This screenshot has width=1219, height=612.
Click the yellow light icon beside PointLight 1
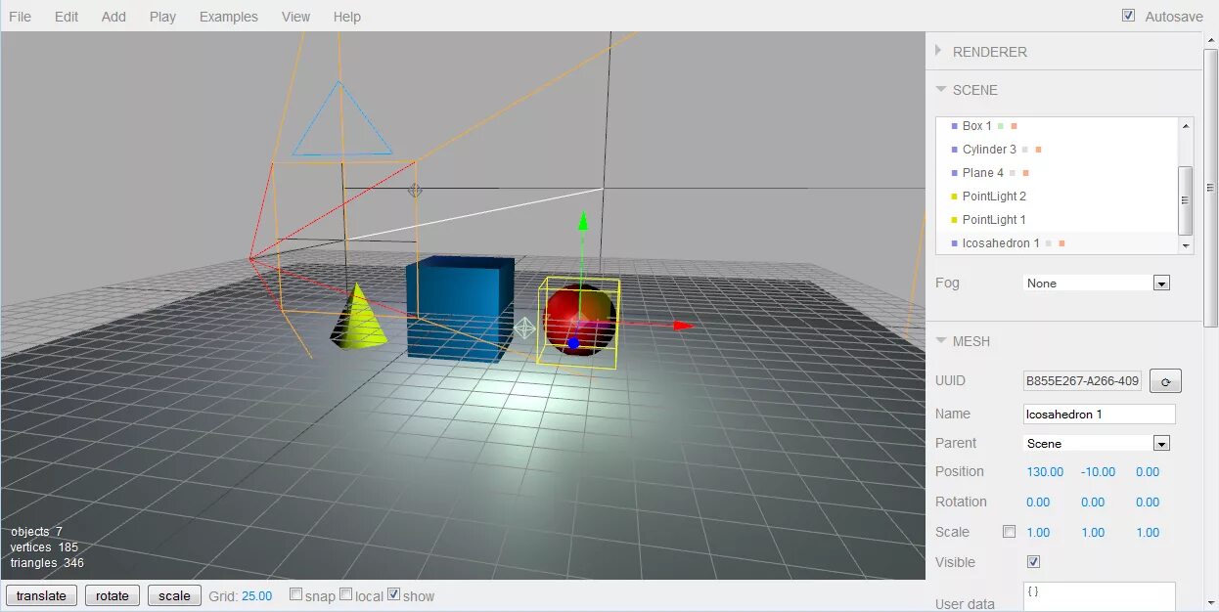click(x=954, y=220)
